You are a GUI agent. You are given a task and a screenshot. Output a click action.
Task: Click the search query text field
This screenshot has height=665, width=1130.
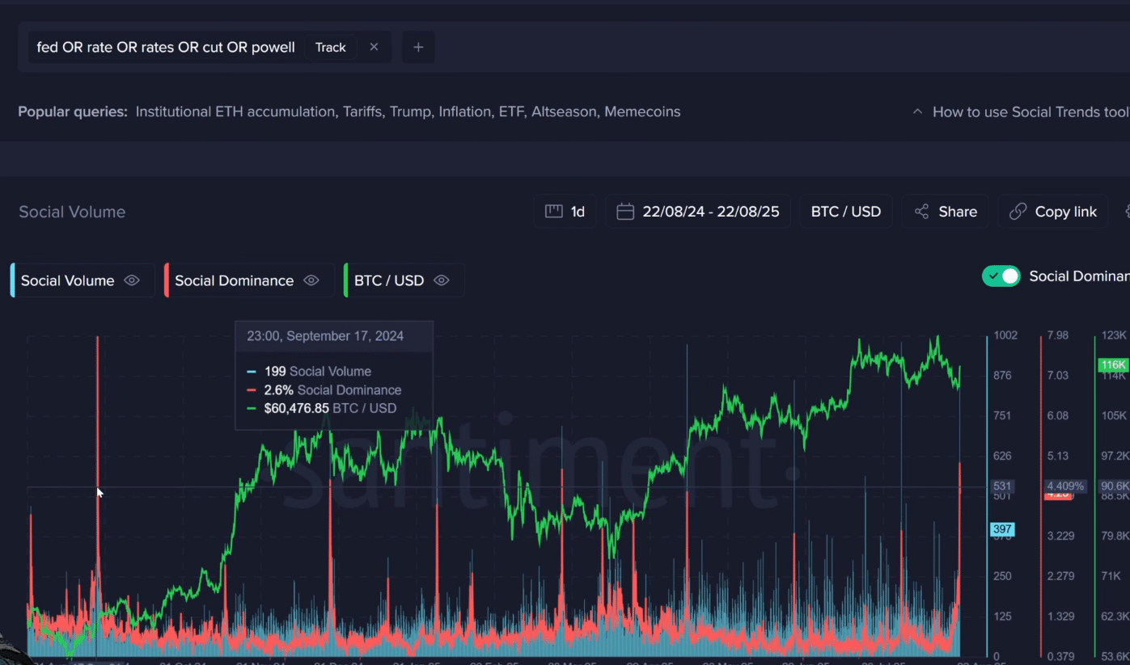pos(166,48)
